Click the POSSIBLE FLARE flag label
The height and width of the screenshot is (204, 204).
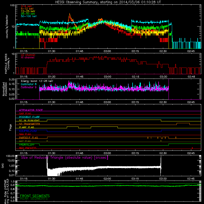[x=29, y=117]
